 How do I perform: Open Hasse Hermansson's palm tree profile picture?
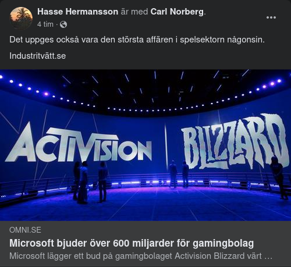coord(21,18)
